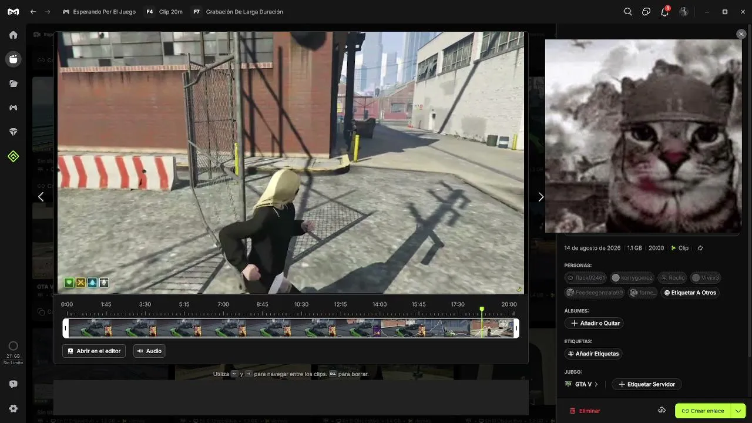
Task: Delete the clip with Eliminar
Action: (585, 411)
